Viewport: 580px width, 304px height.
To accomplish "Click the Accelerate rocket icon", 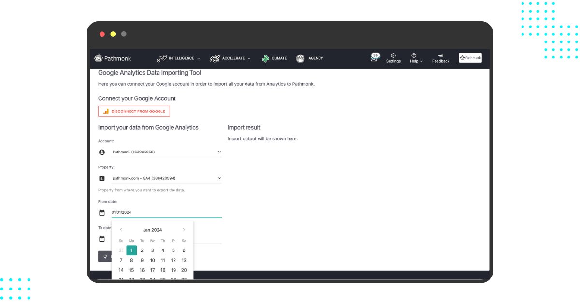I will point(214,58).
